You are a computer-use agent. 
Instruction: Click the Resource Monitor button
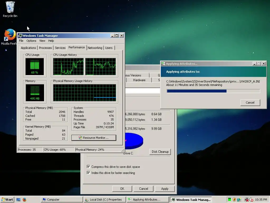tap(94, 138)
